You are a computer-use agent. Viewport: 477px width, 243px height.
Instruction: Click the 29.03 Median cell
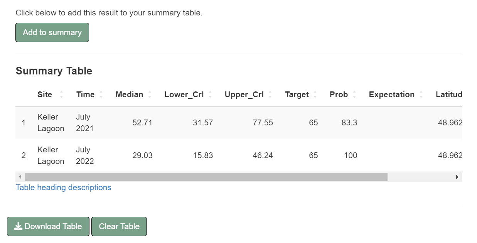click(142, 155)
